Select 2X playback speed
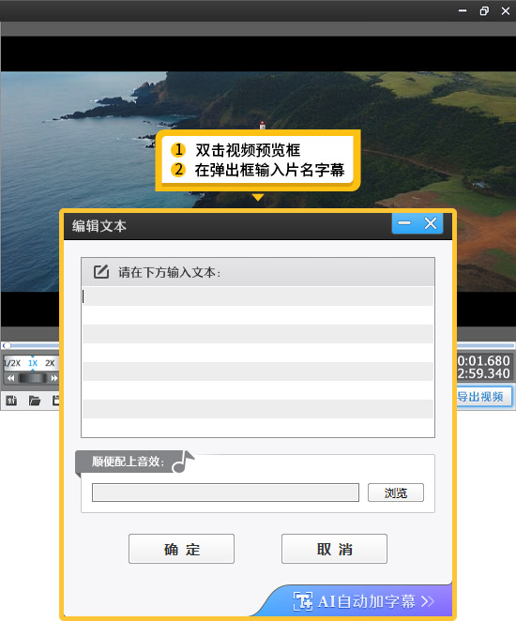 point(50,363)
